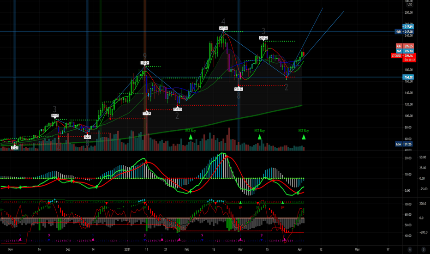
Task: Click the Feb date on time axis
Action: point(187,249)
